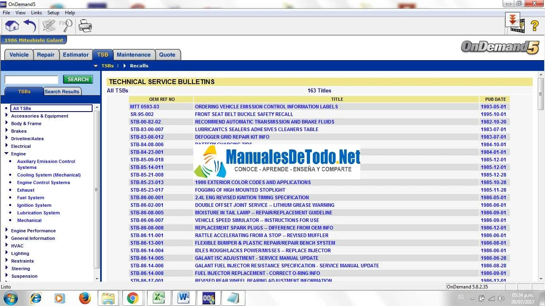Open the Setup menu

53,13
